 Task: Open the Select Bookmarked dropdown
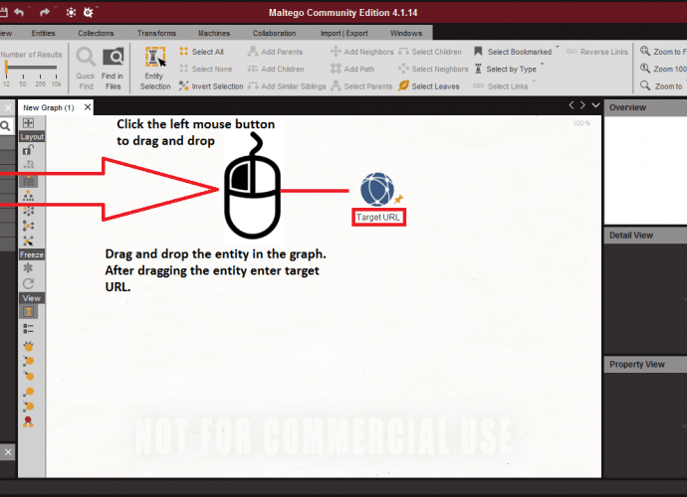coord(558,47)
